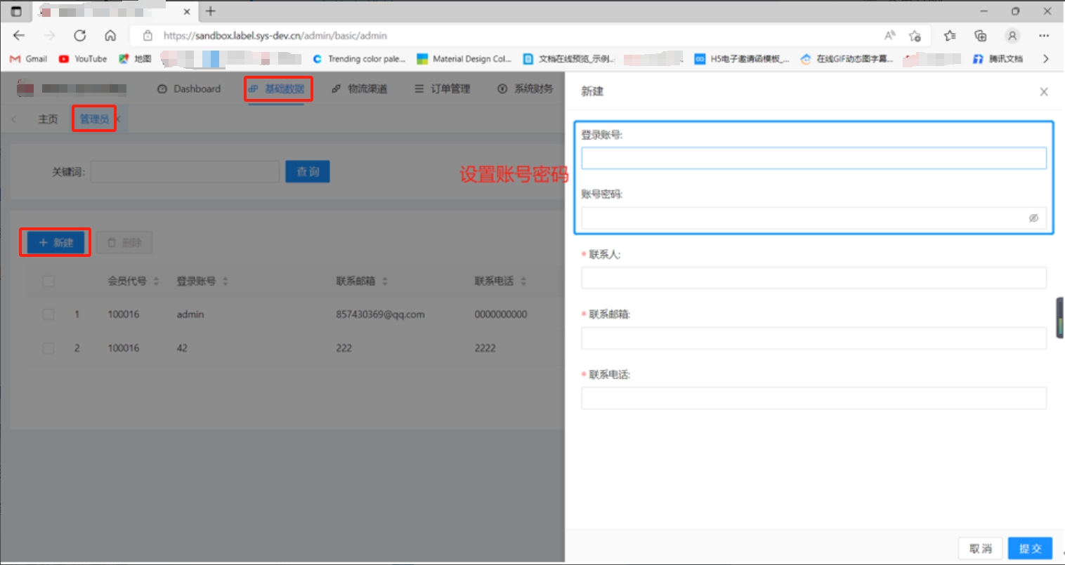Open the 地图 bookmark
Viewport: 1065px width, 565px height.
pyautogui.click(x=135, y=59)
